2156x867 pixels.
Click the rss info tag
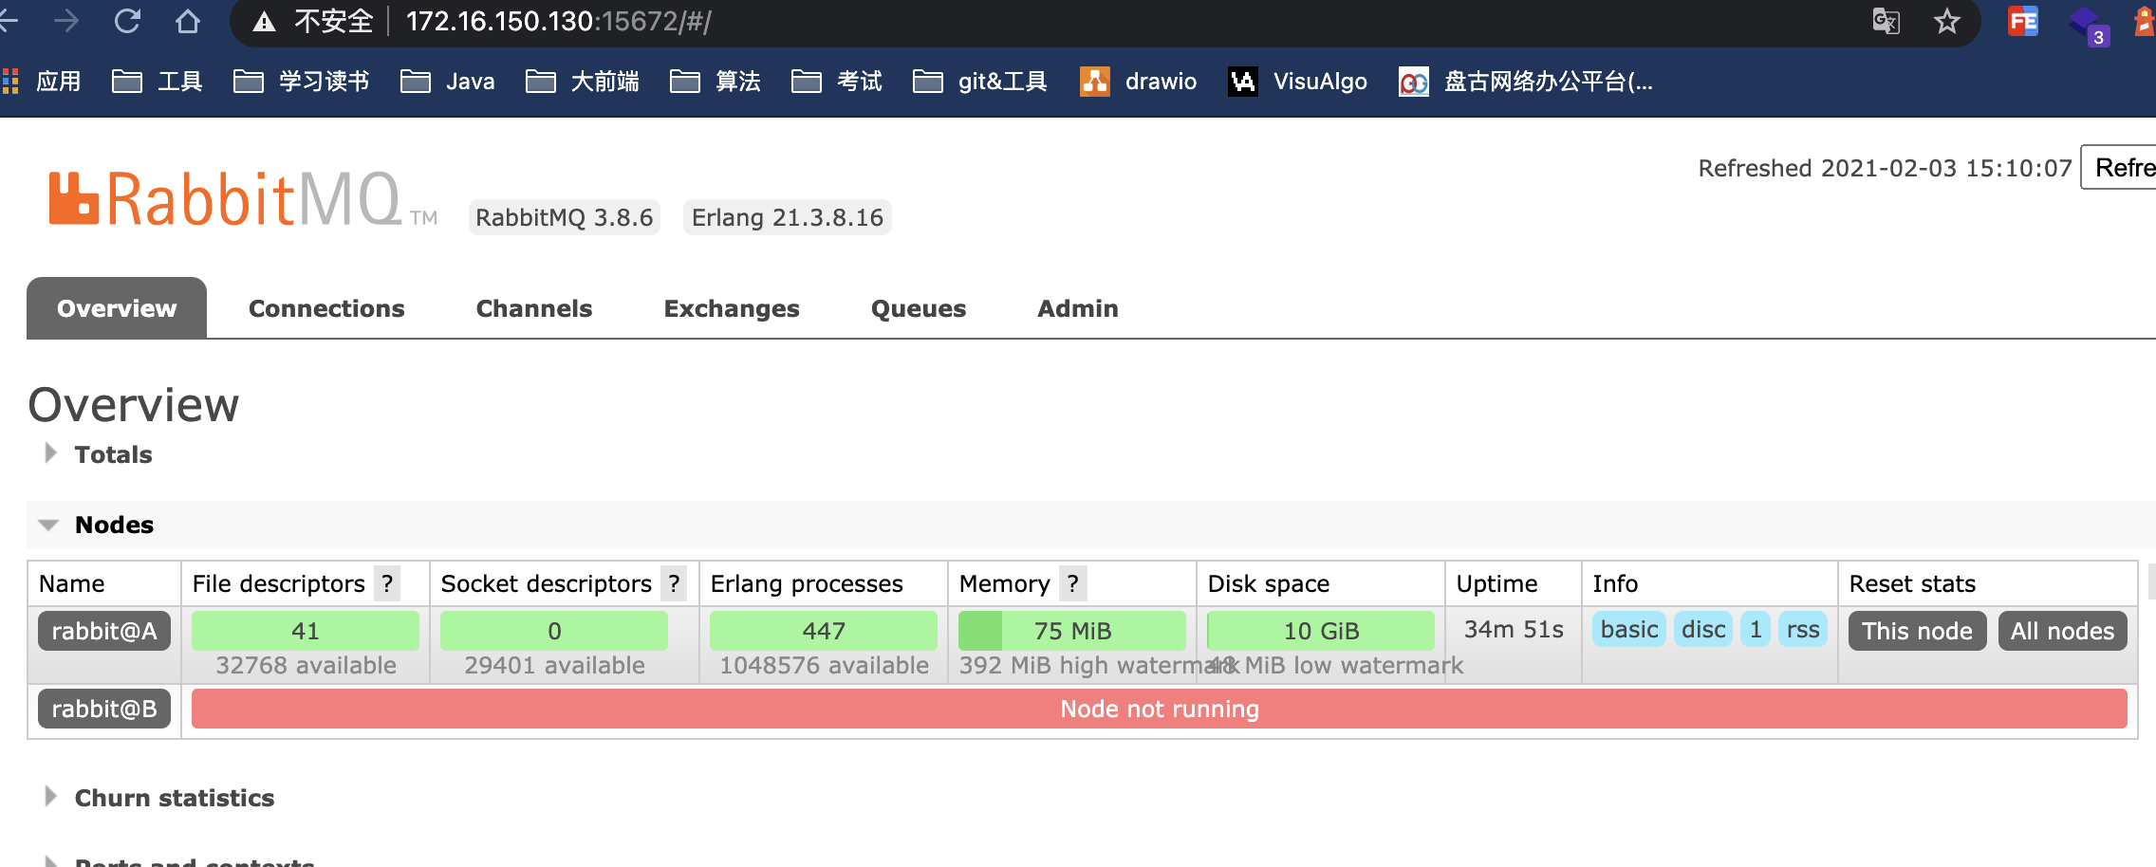[x=1803, y=630]
